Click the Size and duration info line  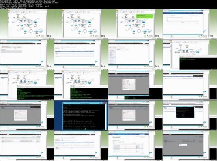[29, 3]
